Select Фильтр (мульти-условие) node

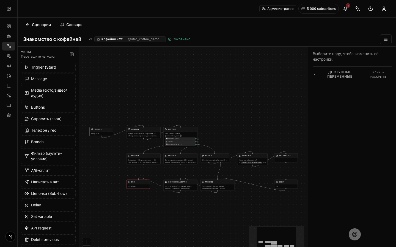(48, 156)
